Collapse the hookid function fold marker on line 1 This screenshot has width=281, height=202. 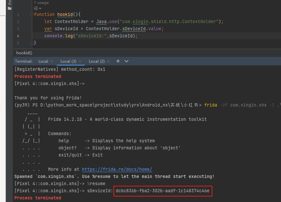pos(32,14)
